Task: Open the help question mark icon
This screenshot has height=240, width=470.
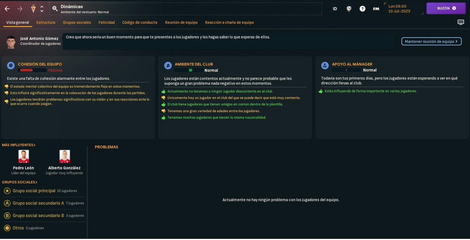Action: (362, 9)
